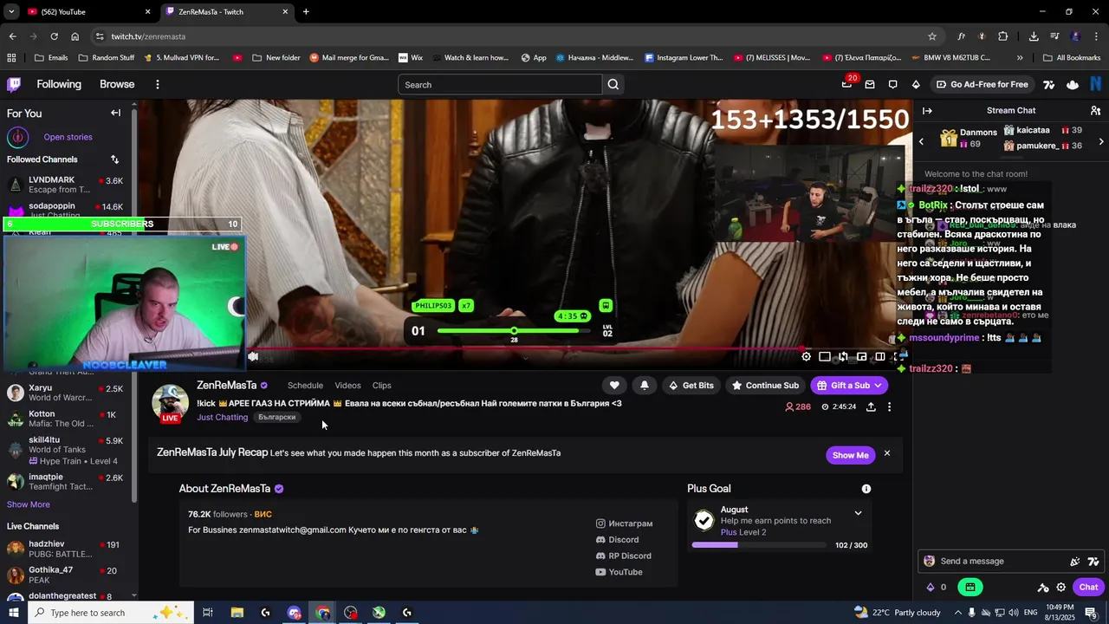
Task: Open Gift a Sub dropdown arrow
Action: tap(878, 385)
